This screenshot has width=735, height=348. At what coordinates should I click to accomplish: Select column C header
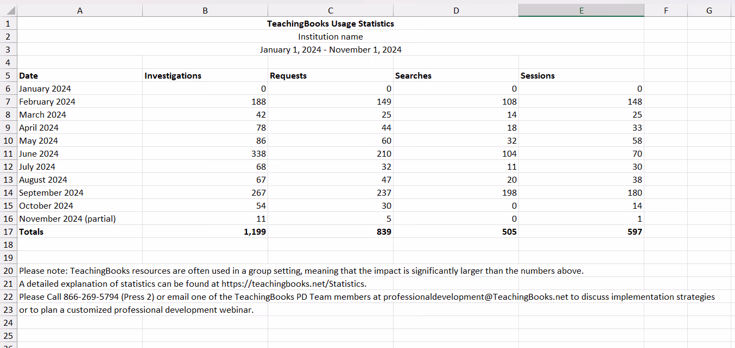coord(331,10)
